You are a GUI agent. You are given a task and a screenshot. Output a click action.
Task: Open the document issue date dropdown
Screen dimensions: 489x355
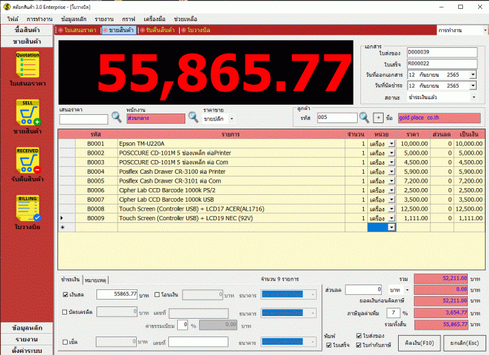(473, 75)
